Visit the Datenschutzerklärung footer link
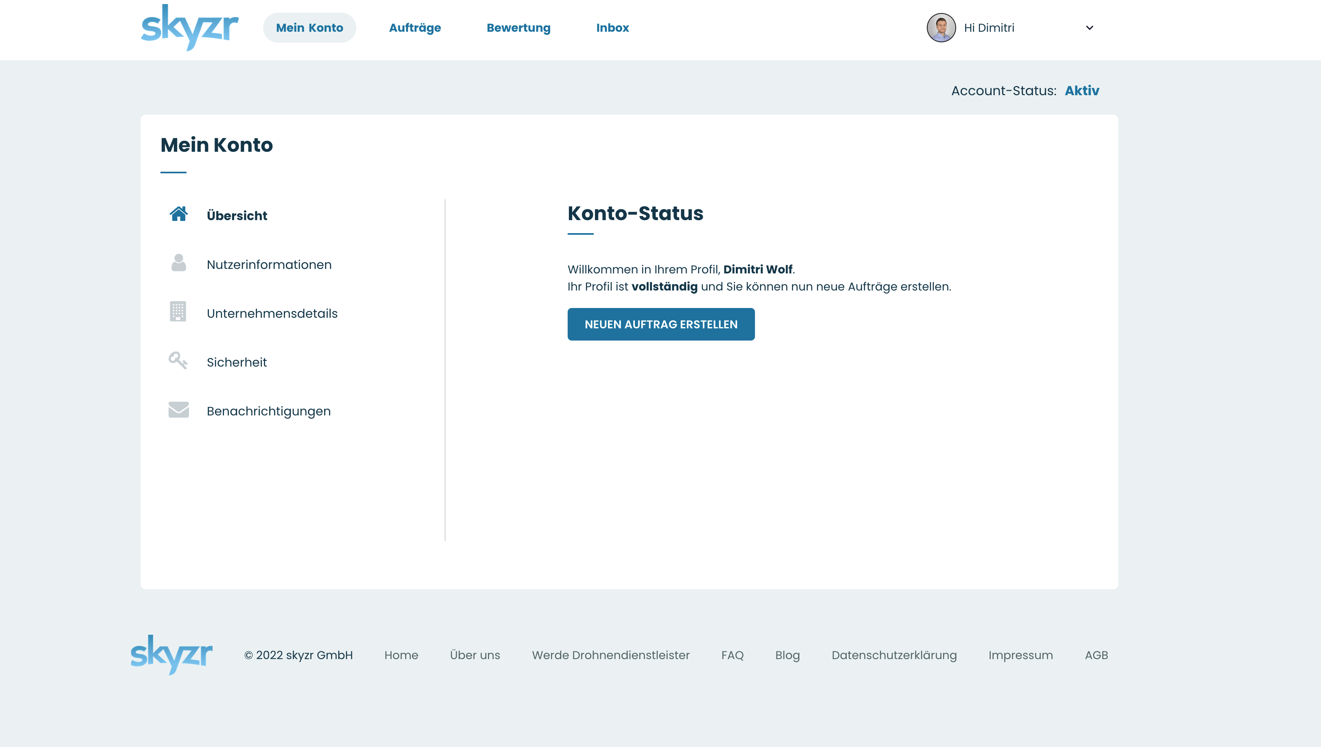The width and height of the screenshot is (1321, 747). click(894, 655)
